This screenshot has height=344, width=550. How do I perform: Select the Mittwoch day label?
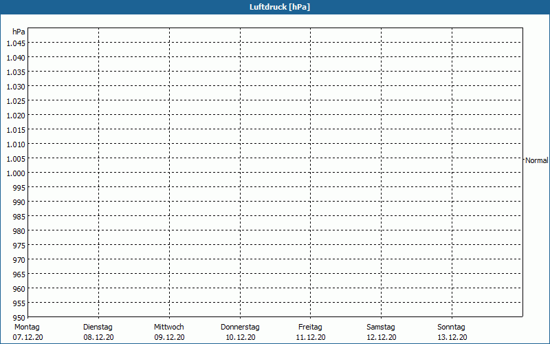tap(169, 327)
